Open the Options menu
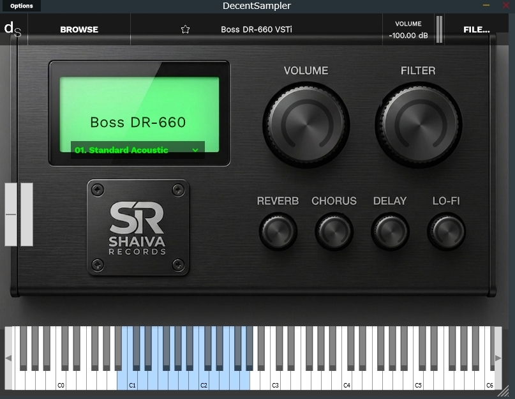 click(x=21, y=6)
